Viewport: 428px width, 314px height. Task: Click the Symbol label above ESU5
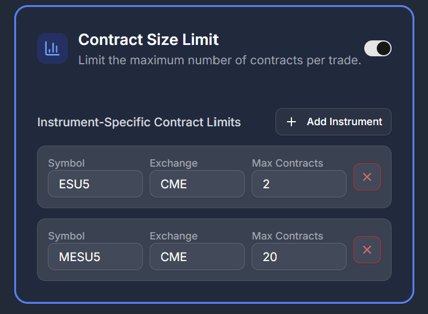point(67,163)
